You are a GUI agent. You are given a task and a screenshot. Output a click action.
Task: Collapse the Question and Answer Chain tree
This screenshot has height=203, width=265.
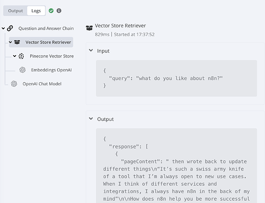click(3, 28)
